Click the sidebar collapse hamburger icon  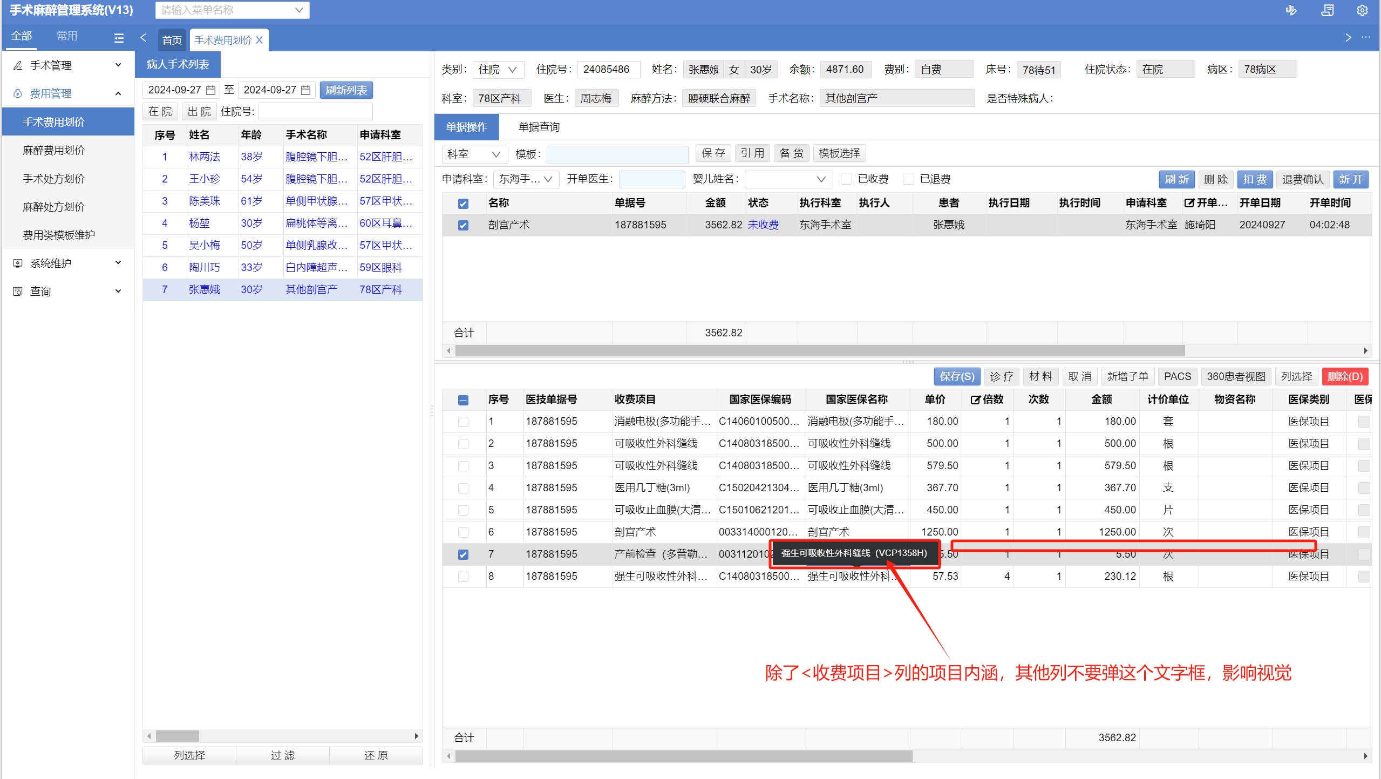[x=119, y=38]
